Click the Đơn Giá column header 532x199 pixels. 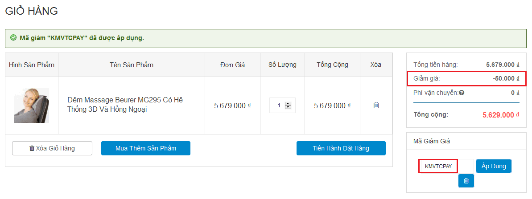(232, 65)
